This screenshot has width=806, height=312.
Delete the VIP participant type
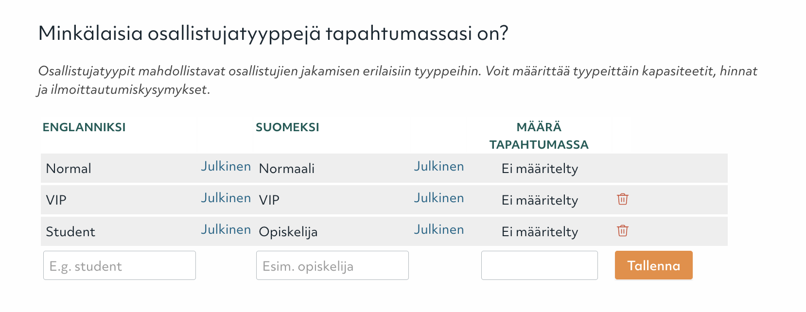click(x=622, y=199)
